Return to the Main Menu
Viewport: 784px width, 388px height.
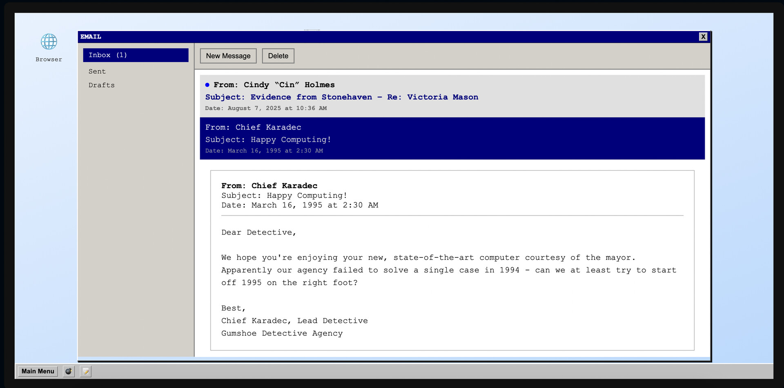[x=38, y=371]
